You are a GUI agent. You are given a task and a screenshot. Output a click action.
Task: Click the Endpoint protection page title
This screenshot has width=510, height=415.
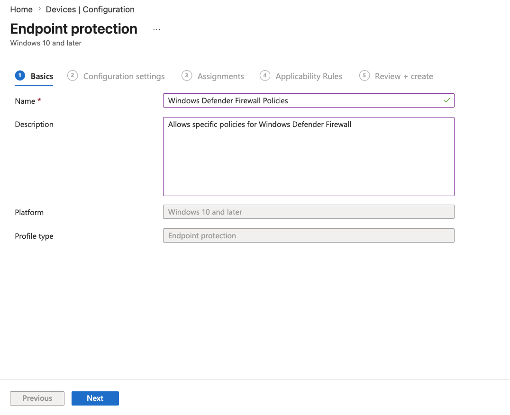pyautogui.click(x=74, y=29)
